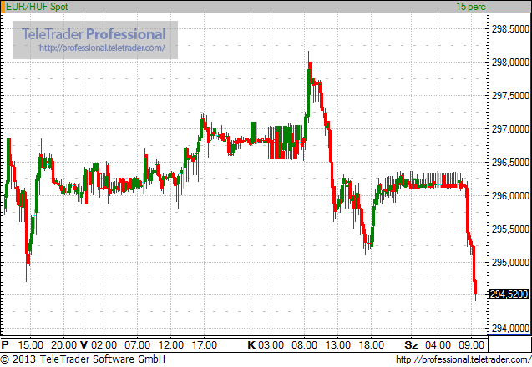
Task: Click the 13:00 time axis label
Action: (x=338, y=345)
